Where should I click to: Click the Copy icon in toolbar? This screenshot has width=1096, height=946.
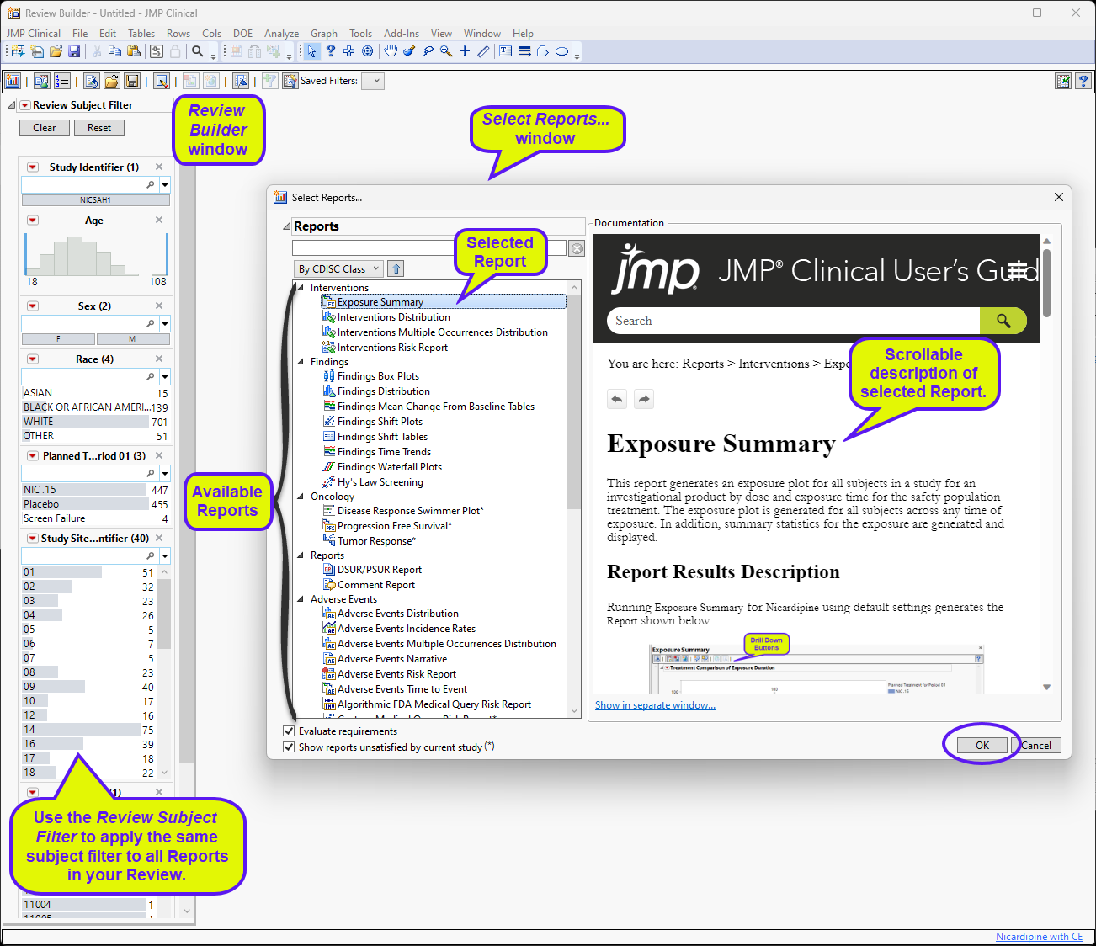115,51
